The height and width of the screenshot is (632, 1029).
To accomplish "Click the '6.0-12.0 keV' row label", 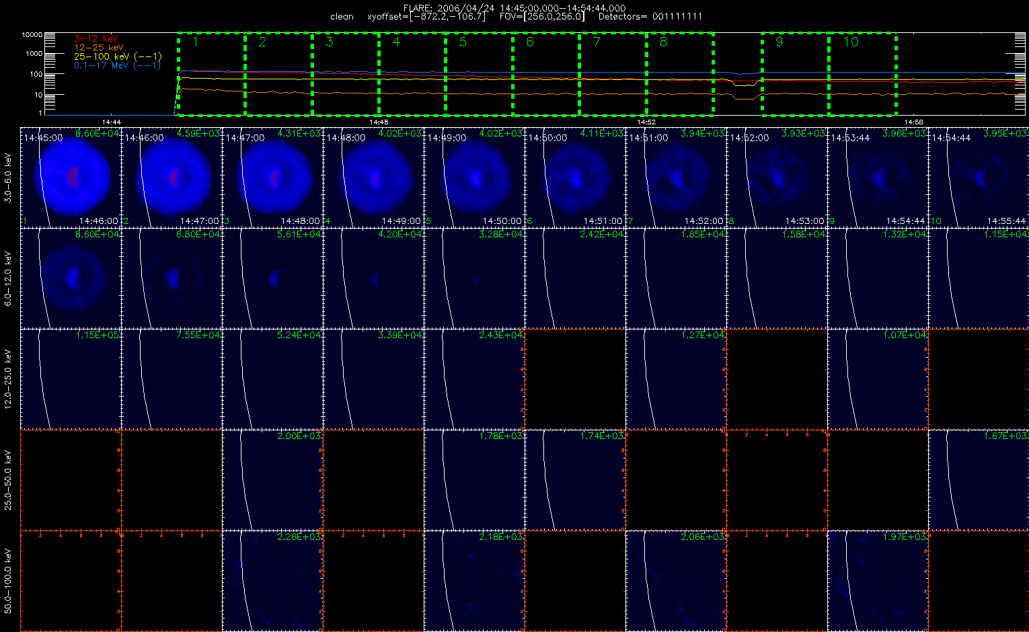I will [9, 278].
